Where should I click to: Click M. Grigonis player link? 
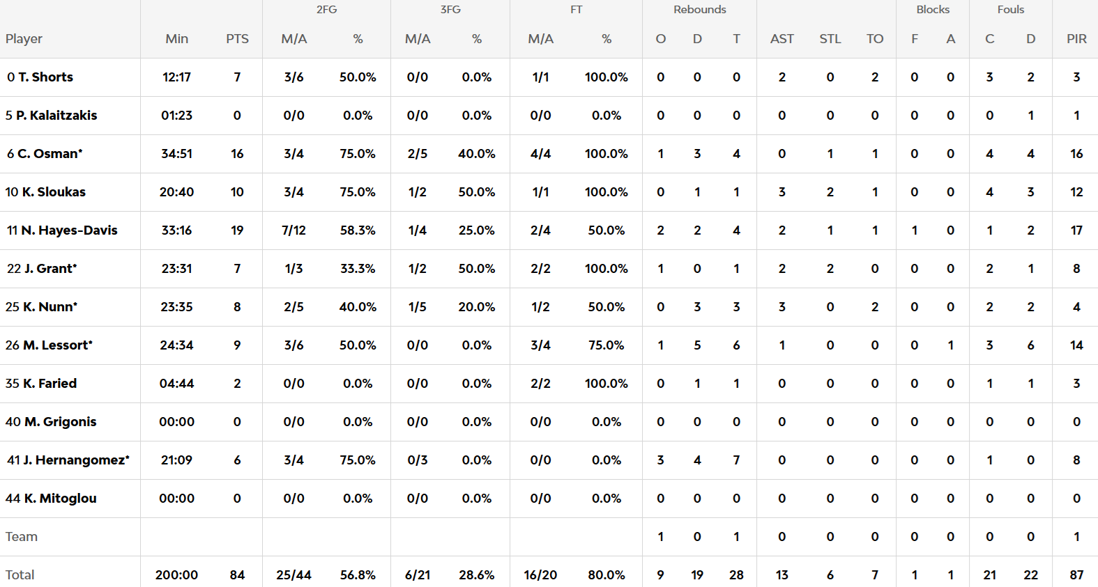click(60, 422)
